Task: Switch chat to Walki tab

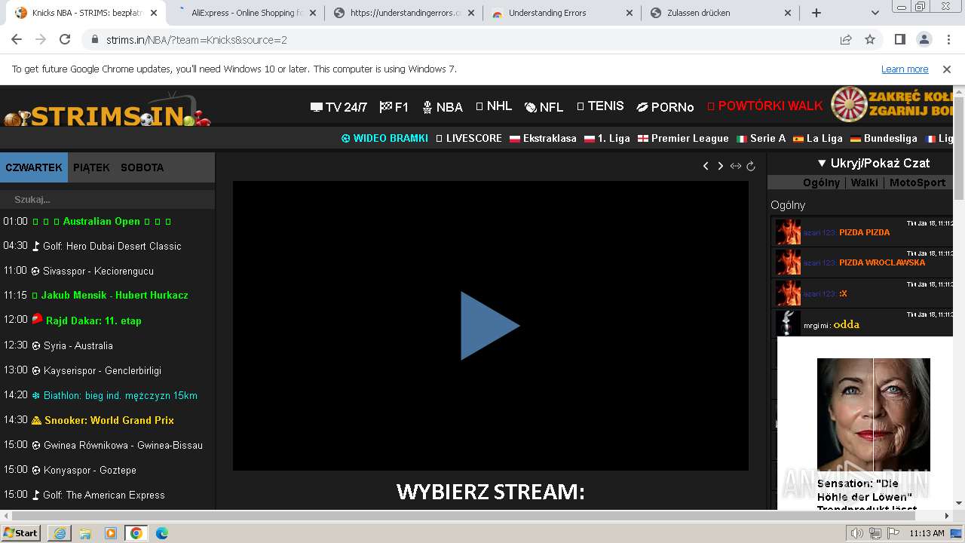Action: [864, 183]
